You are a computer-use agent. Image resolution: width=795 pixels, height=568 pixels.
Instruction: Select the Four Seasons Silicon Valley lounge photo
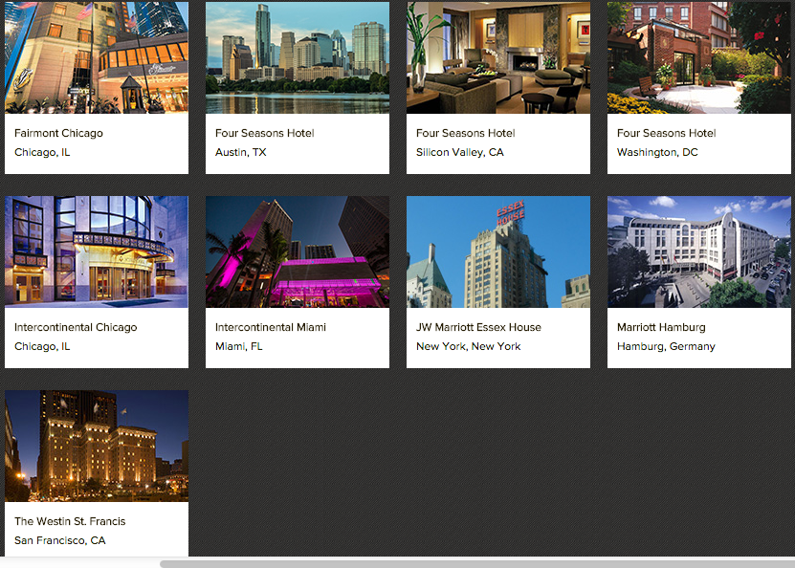(497, 57)
